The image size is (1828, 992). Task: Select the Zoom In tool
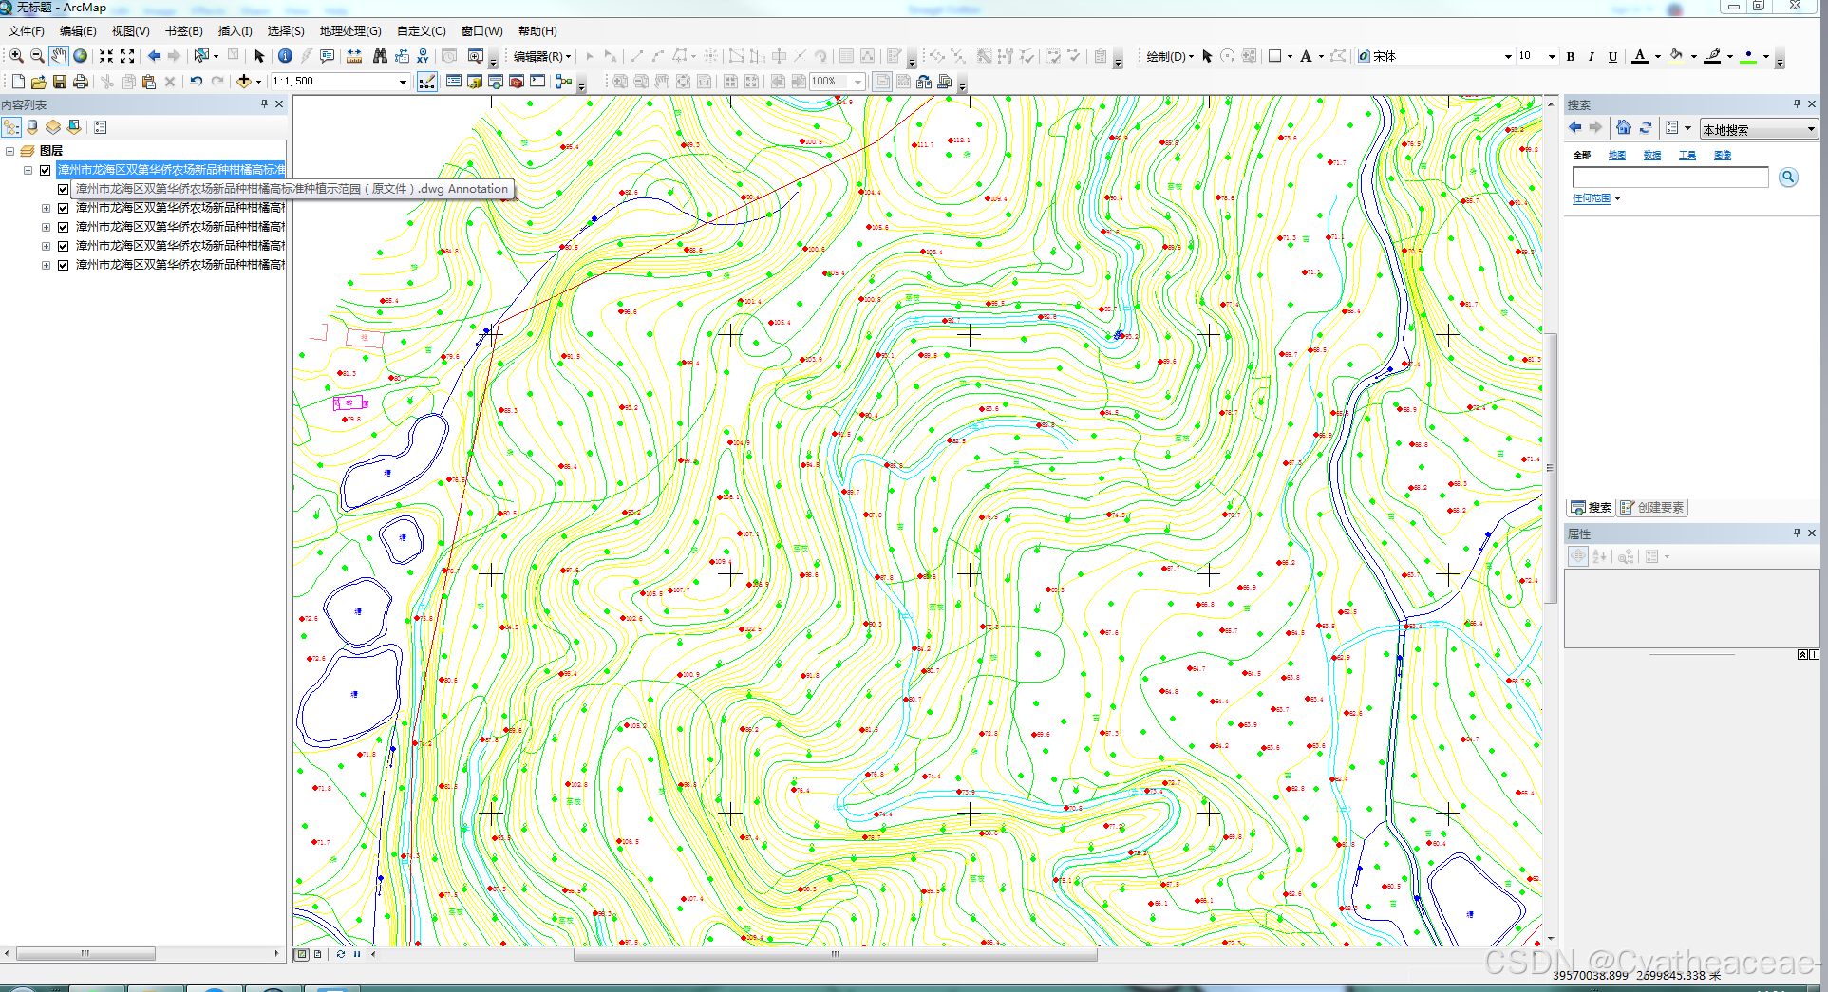click(16, 56)
